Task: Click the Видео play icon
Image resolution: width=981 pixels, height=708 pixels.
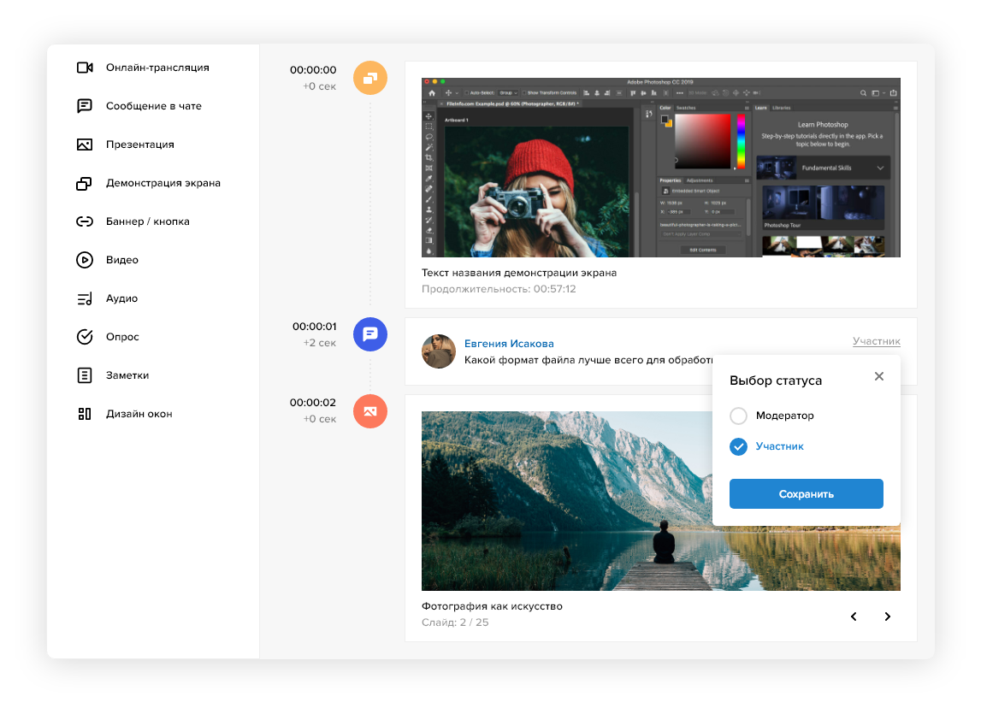Action: [x=84, y=260]
